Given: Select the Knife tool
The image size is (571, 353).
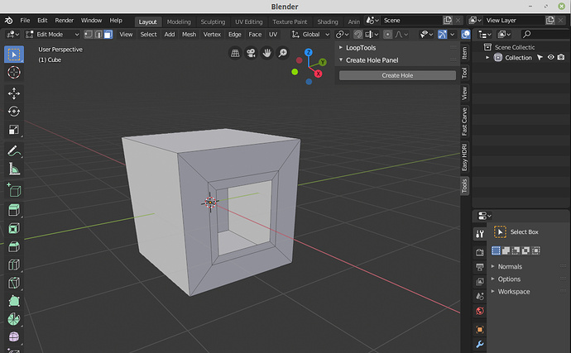Looking at the screenshot, I should (14, 283).
